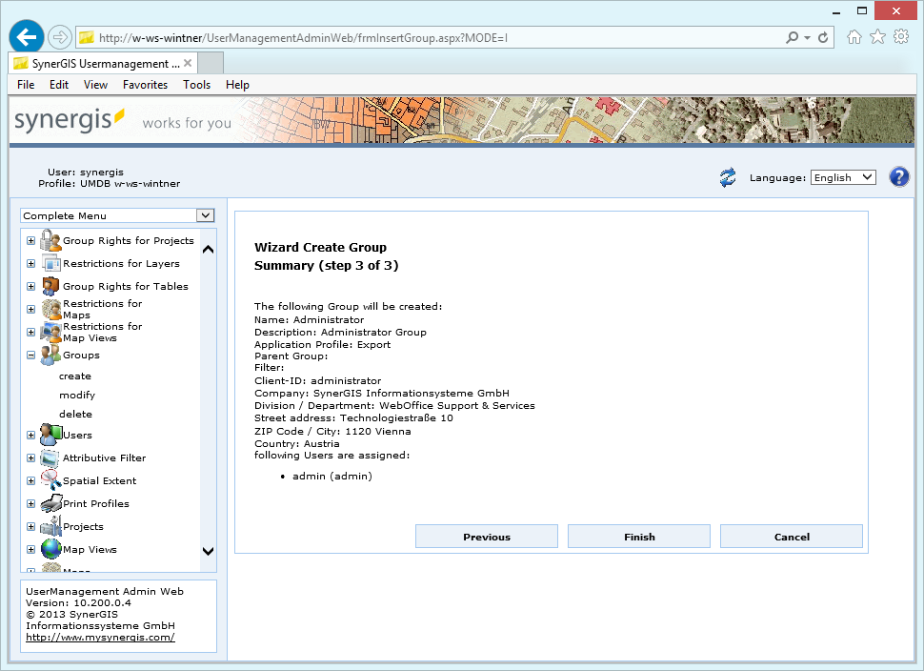
Task: Open help via the blue question mark icon
Action: pos(898,177)
